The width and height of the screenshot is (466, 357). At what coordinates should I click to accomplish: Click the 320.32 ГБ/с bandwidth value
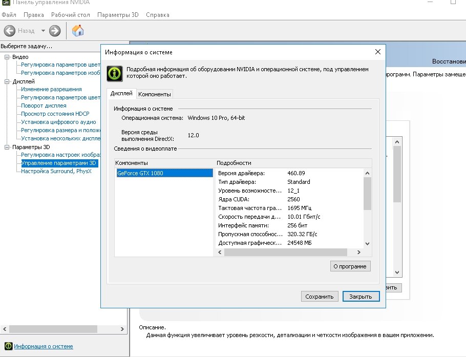[x=302, y=234]
